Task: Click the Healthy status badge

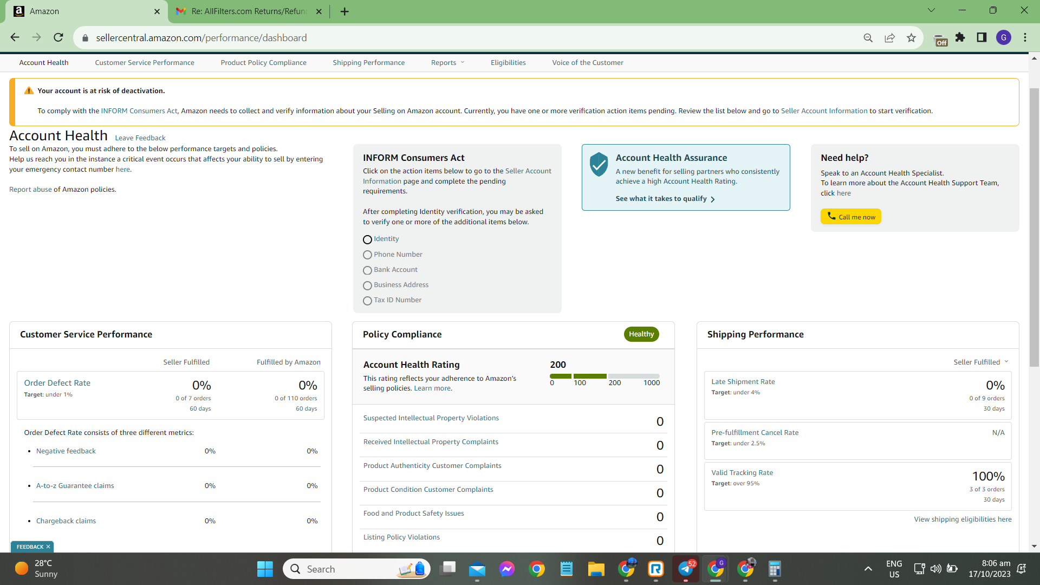Action: pos(641,334)
